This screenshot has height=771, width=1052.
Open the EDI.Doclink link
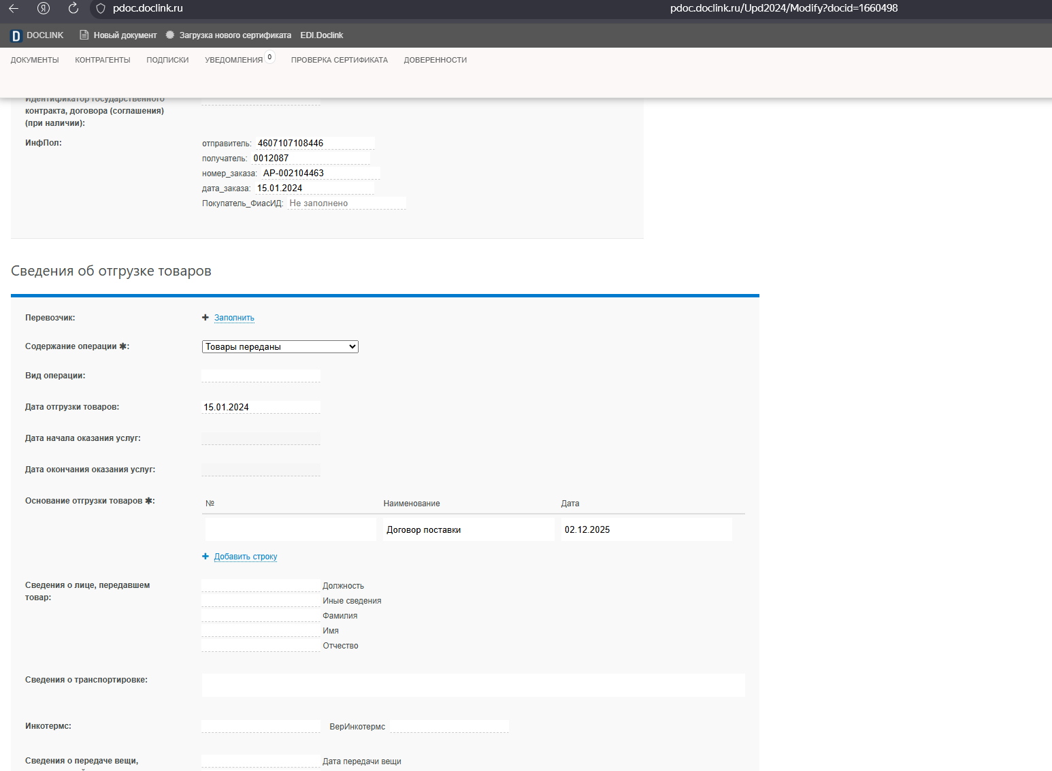[322, 35]
